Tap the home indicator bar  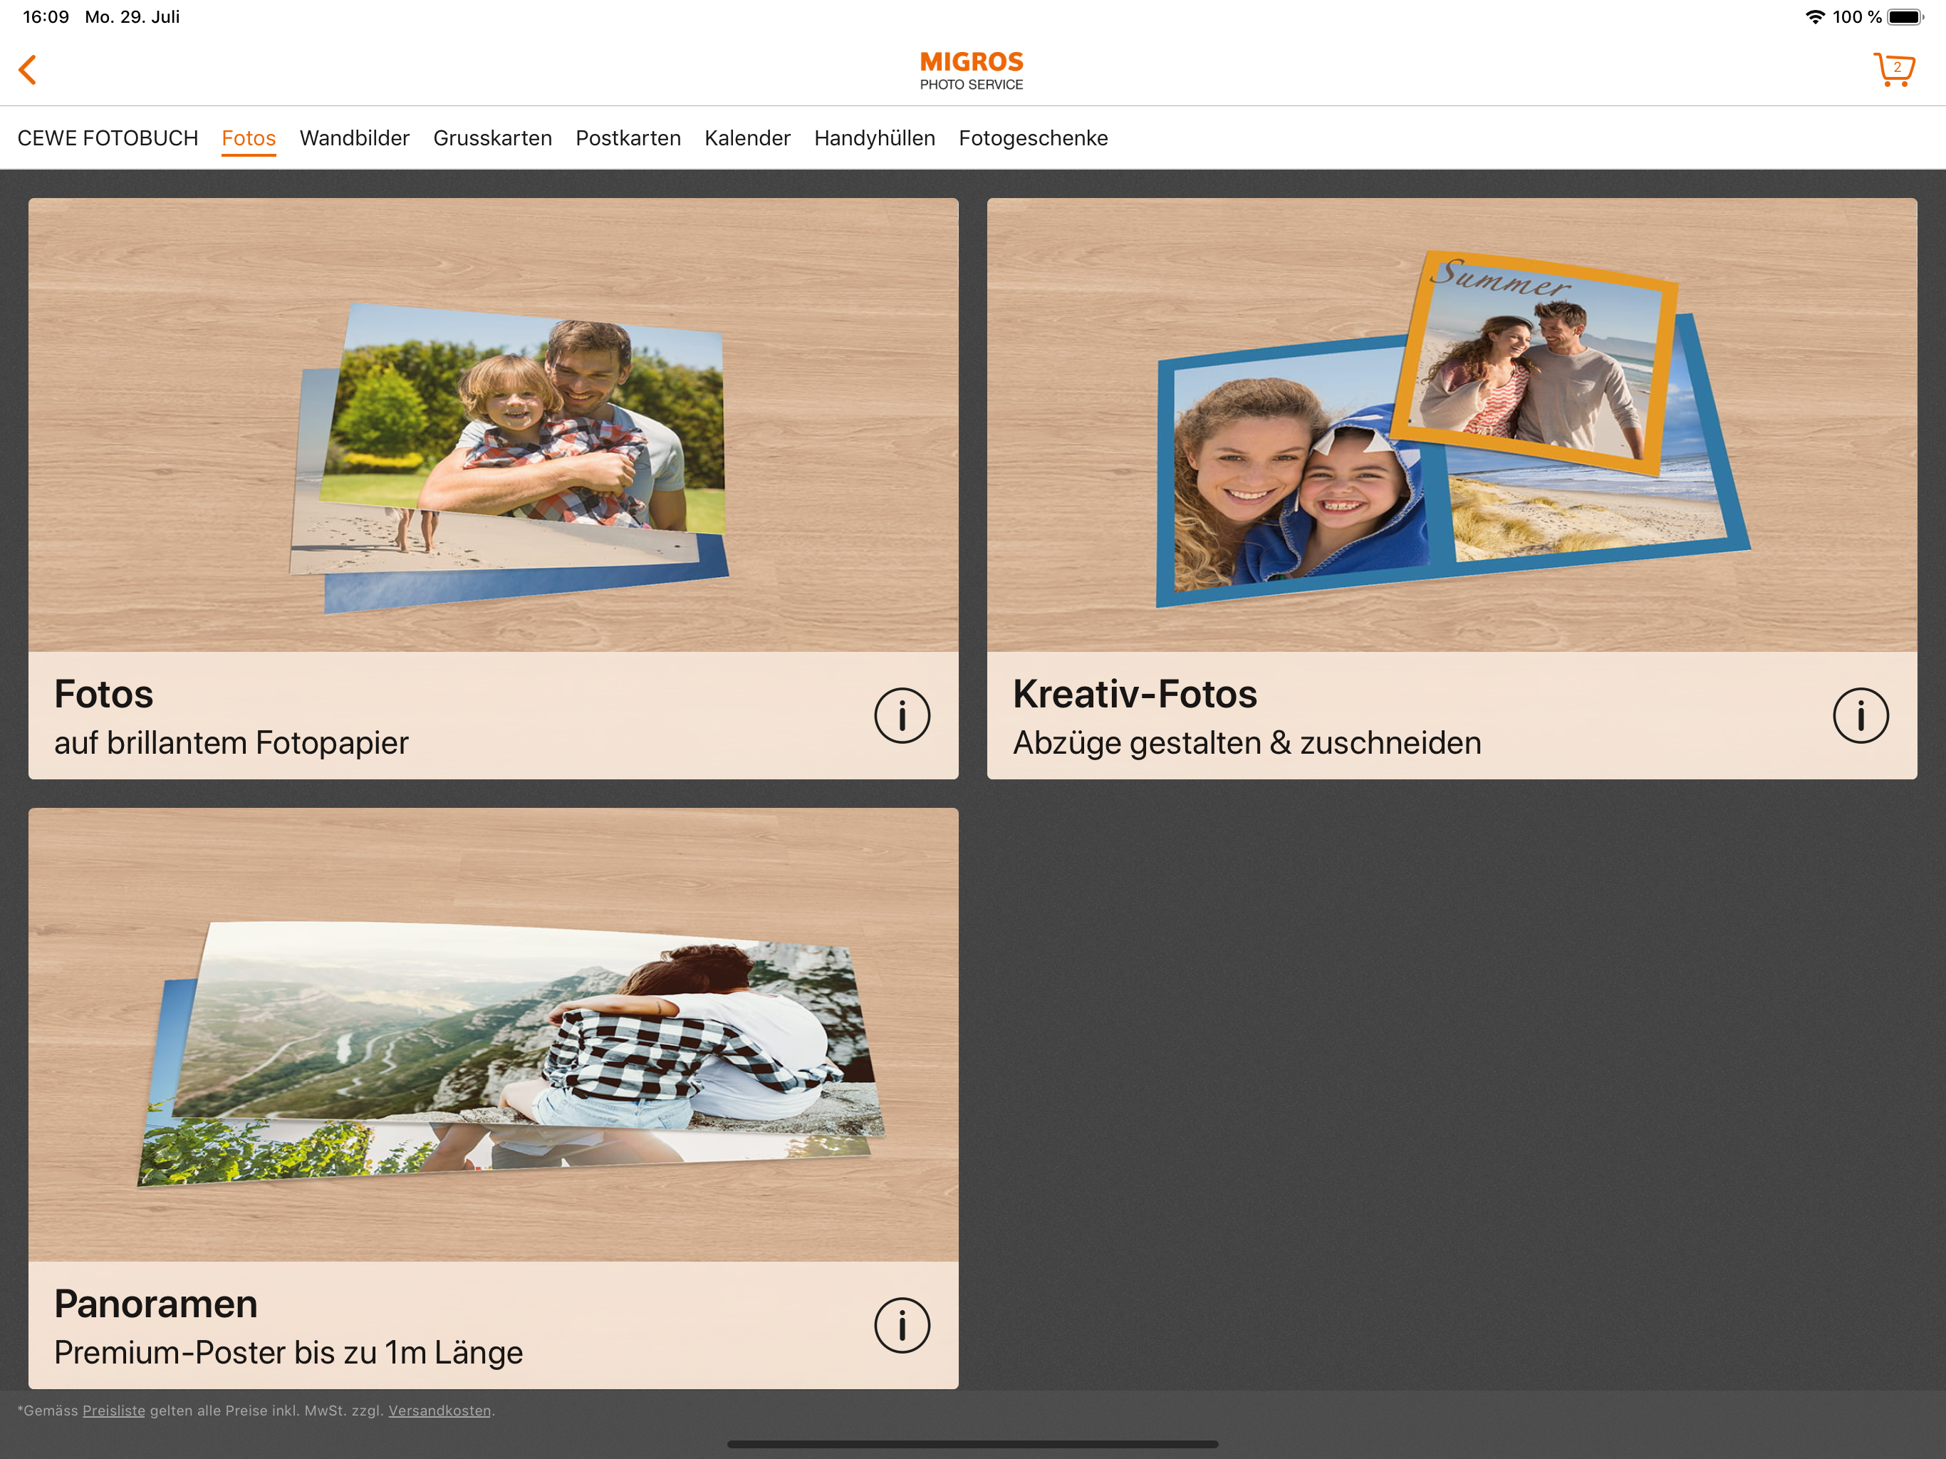(x=973, y=1444)
